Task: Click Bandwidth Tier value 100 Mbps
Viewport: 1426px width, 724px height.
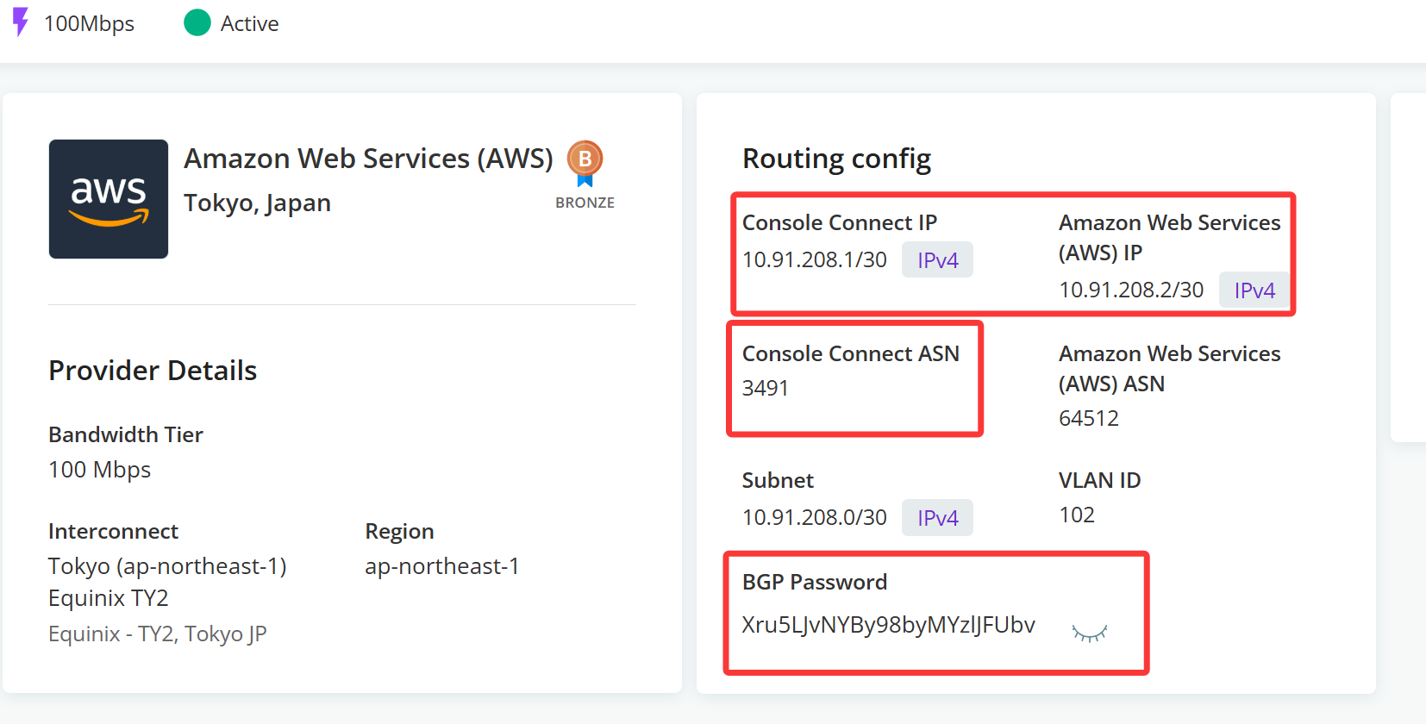Action: pyautogui.click(x=100, y=470)
